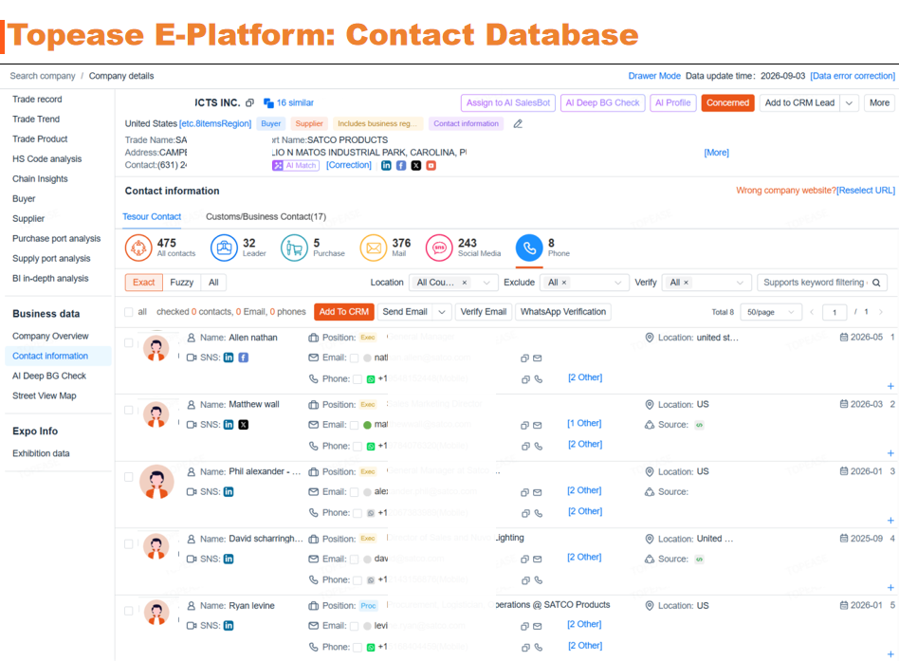Open Street View Map in sidebar

(x=45, y=395)
